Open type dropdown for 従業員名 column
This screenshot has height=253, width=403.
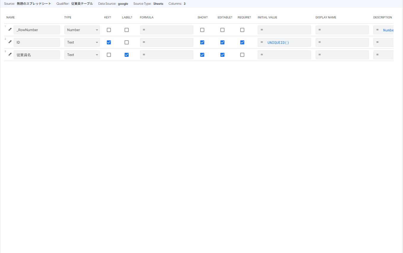(82, 55)
